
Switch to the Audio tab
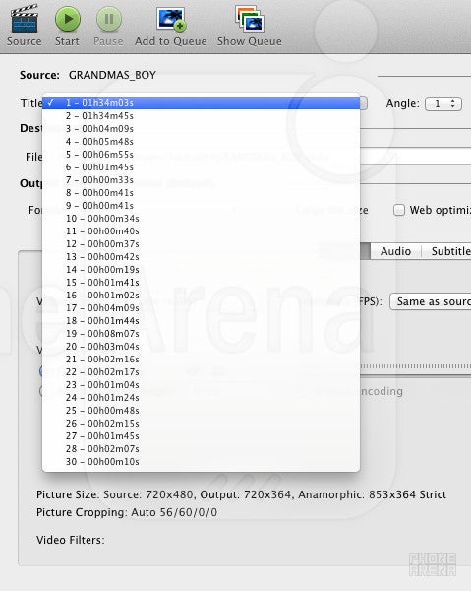click(x=395, y=251)
